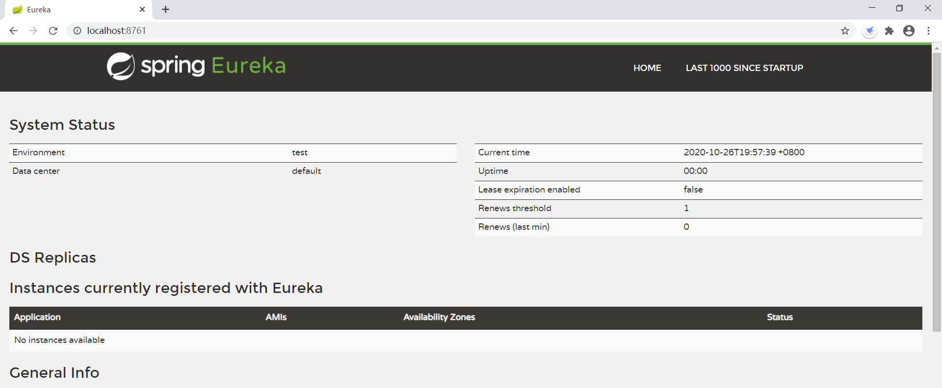
Task: Reload the Eureka page
Action: [x=53, y=31]
